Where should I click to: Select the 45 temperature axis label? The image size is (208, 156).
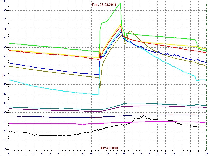tap(5, 85)
